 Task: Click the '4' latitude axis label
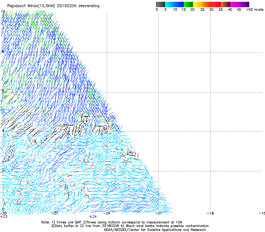pos(3,131)
